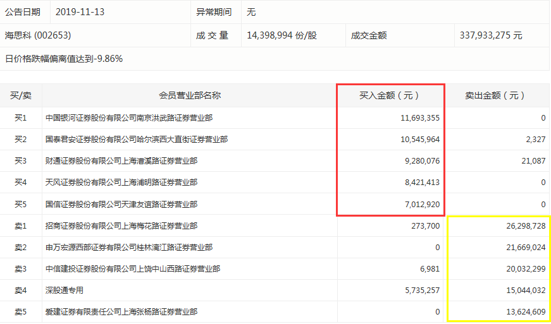Click sell amount 15,044,032
Image resolution: width=551 pixels, height=324 pixels.
pyautogui.click(x=526, y=291)
